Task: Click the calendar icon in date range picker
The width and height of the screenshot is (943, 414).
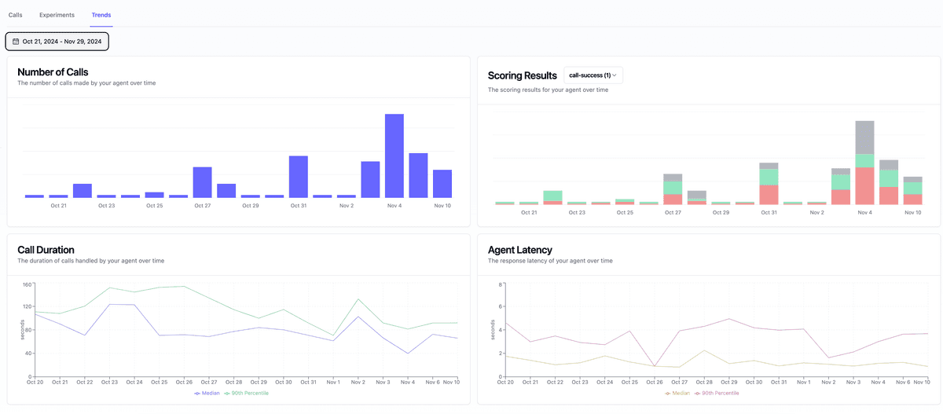Action: pos(16,42)
